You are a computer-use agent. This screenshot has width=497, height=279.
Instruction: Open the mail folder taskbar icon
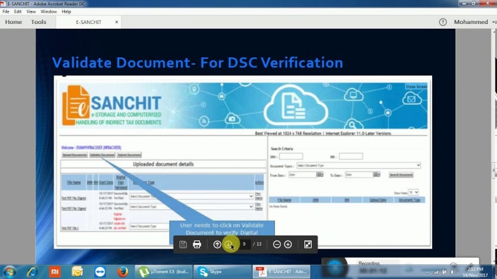pyautogui.click(x=77, y=272)
